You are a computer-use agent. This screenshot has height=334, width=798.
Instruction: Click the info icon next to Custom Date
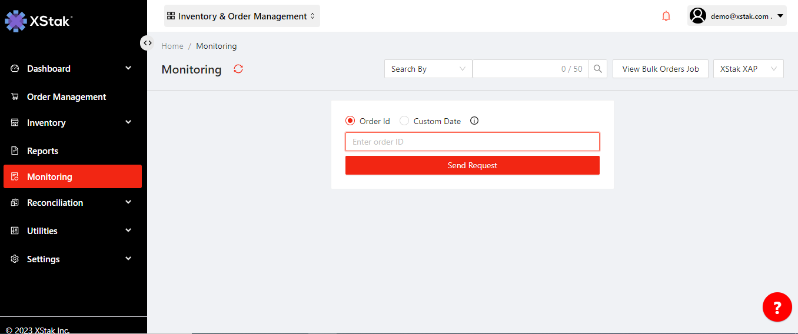pyautogui.click(x=474, y=121)
